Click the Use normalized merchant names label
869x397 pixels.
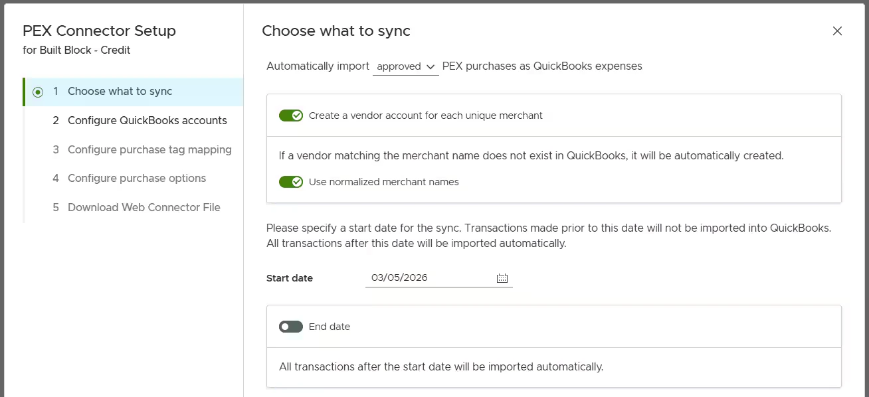tap(384, 182)
